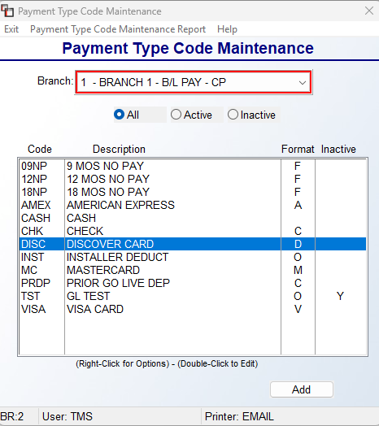The height and width of the screenshot is (426, 379).
Task: Select the Inactive radio button
Action: coord(251,115)
